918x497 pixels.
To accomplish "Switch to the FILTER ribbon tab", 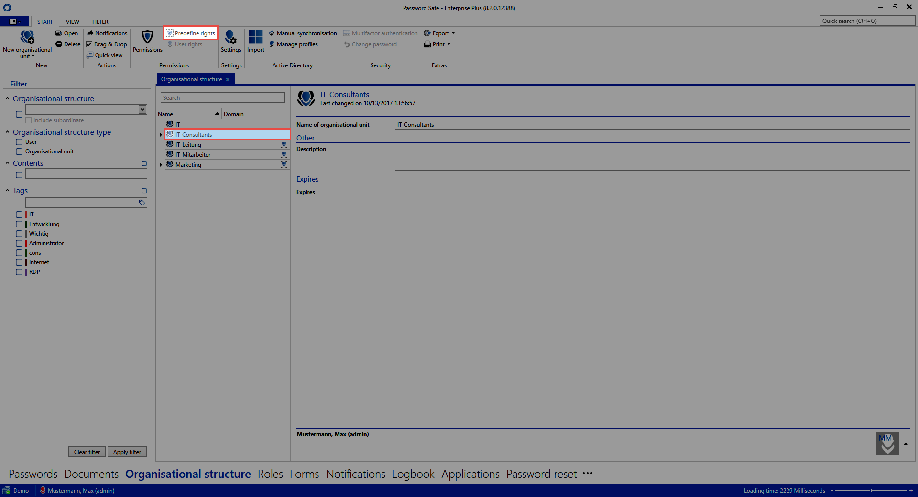I will point(100,22).
